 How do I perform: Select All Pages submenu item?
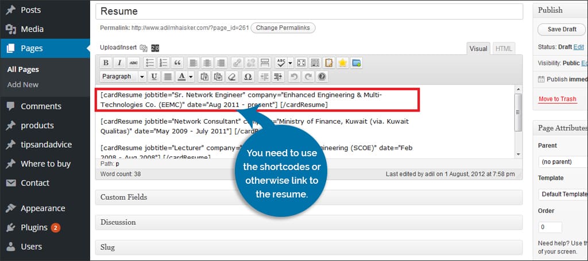coord(23,70)
